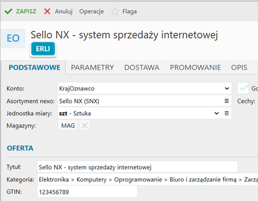The width and height of the screenshot is (258, 201).
Task: Click the MAG warehouse tag
Action: [68, 126]
